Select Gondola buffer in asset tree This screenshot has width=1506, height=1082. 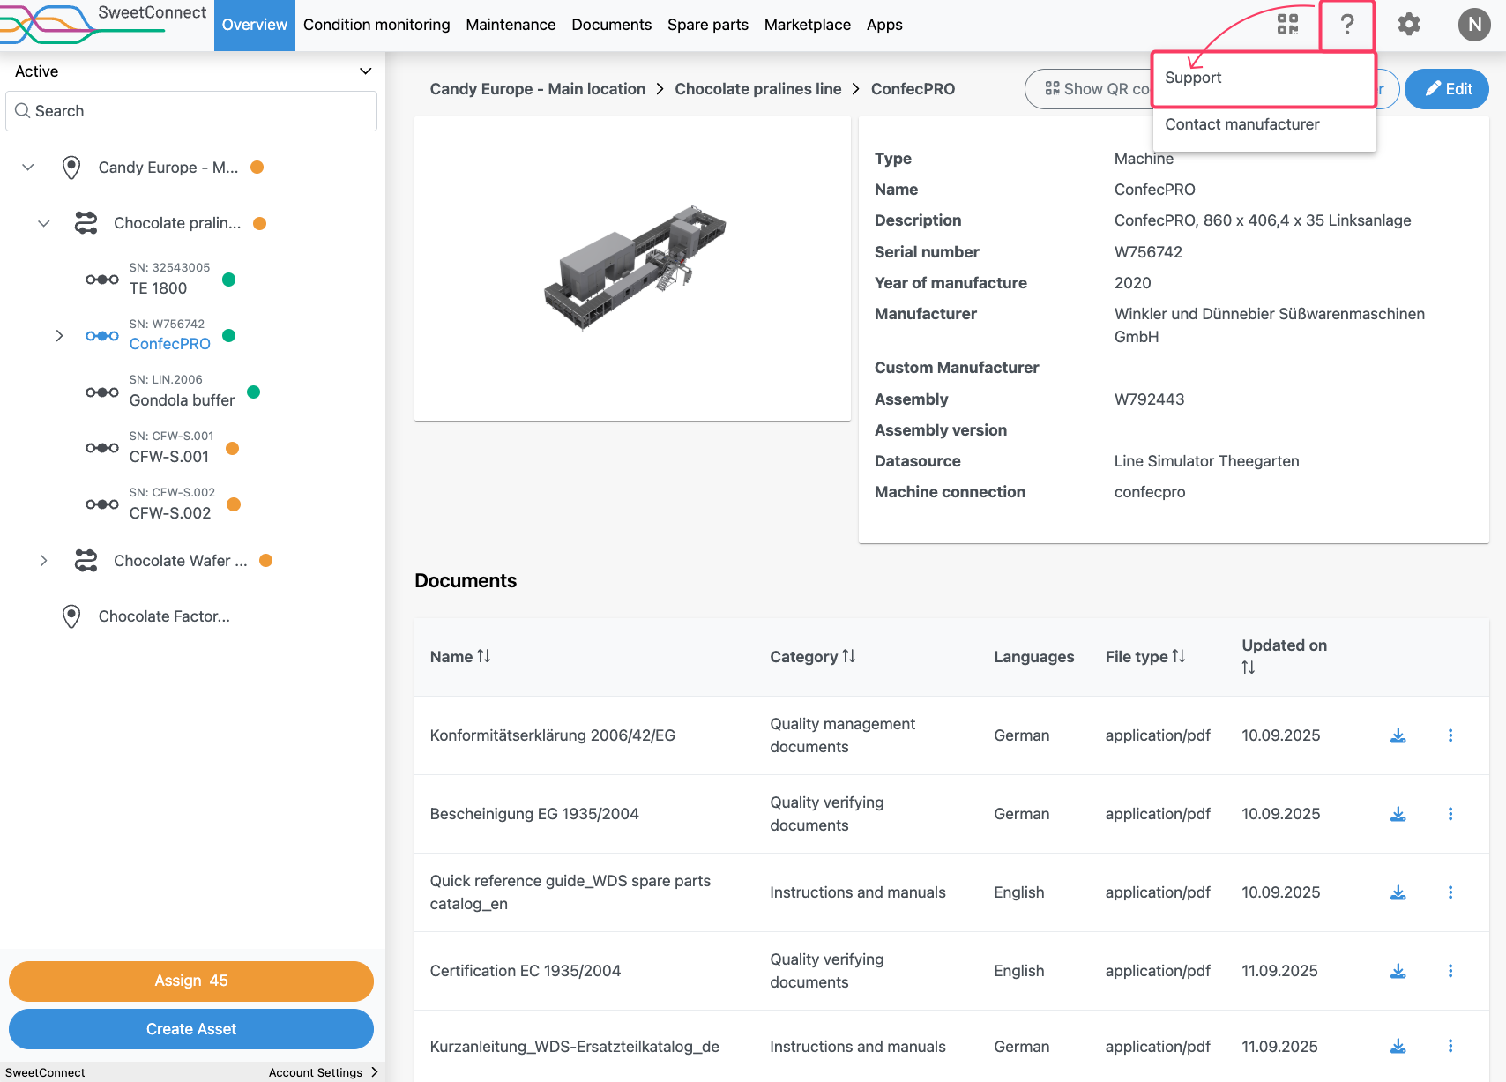(183, 400)
